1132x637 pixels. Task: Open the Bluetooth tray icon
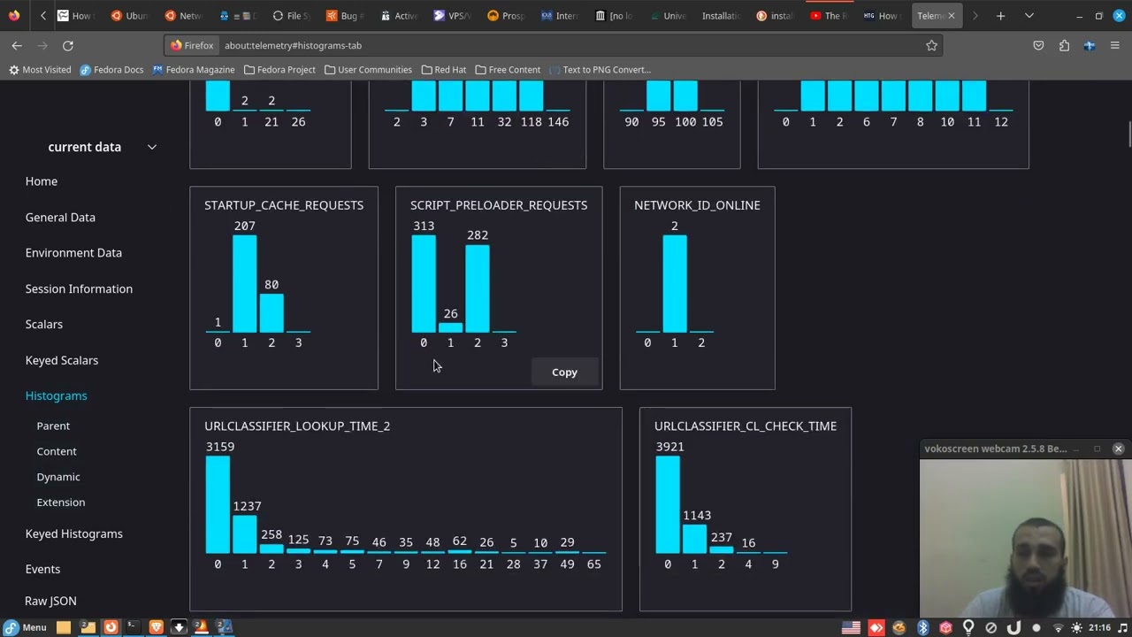point(922,627)
